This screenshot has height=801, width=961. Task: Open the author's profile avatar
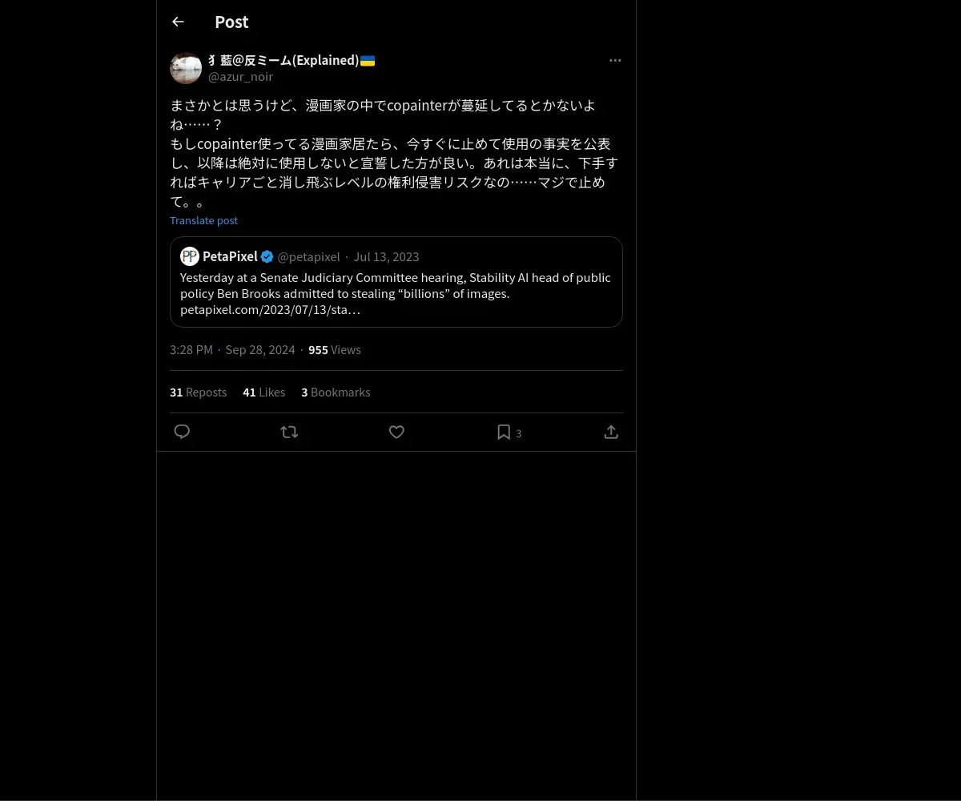[186, 68]
